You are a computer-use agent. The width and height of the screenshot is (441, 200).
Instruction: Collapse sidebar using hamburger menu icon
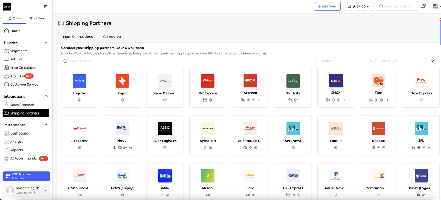pos(45,6)
